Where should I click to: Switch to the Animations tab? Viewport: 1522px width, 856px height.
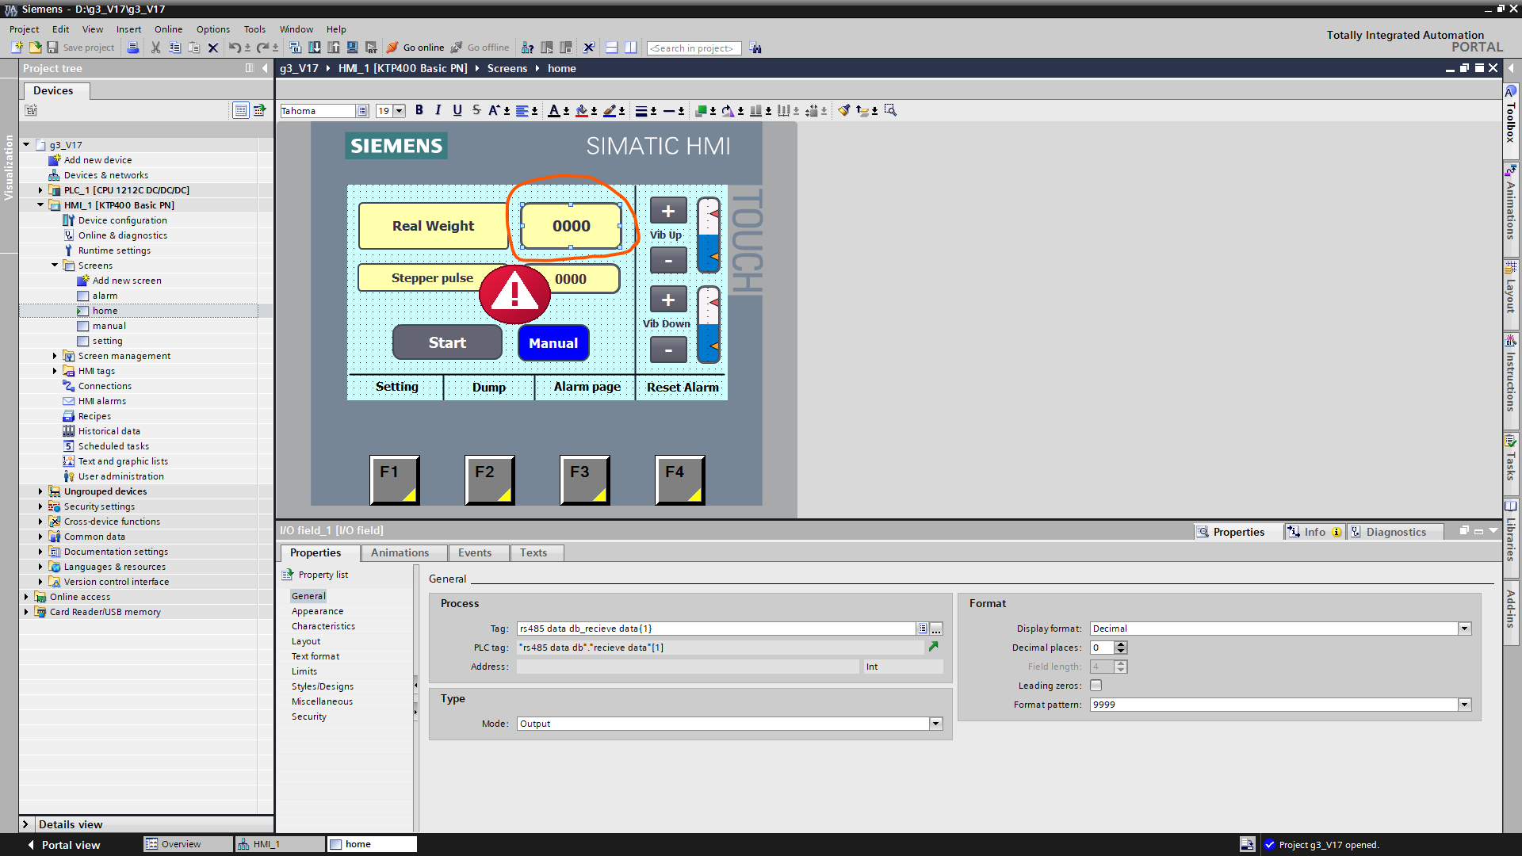pyautogui.click(x=400, y=552)
